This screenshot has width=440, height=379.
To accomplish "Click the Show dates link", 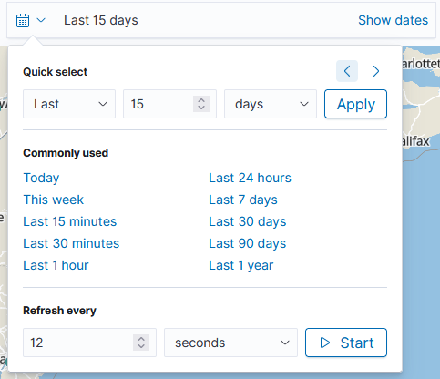I will click(393, 20).
